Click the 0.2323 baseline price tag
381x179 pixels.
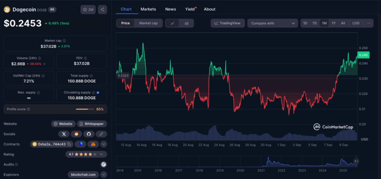[x=123, y=76]
